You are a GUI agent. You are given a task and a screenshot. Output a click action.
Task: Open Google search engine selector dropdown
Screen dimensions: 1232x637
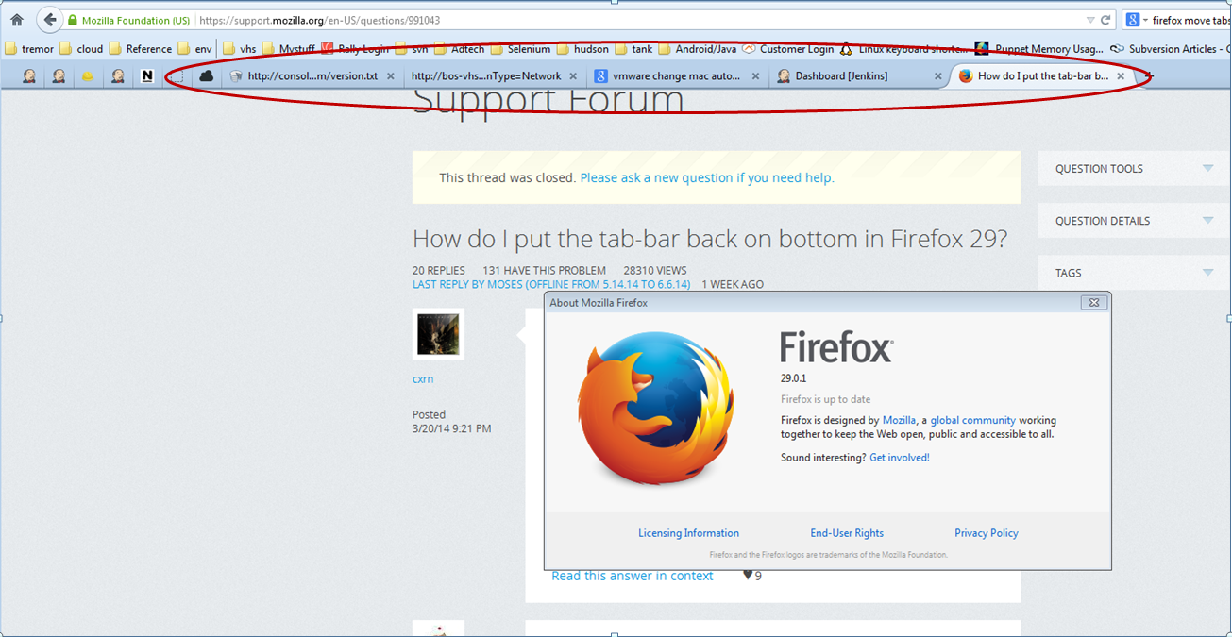[x=1137, y=20]
